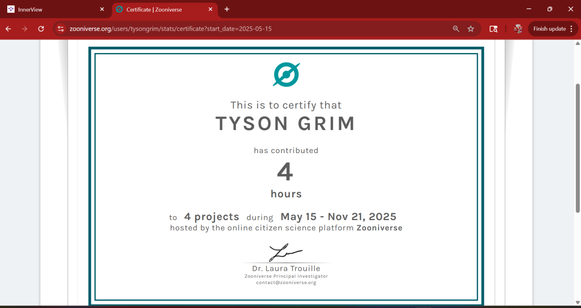
Task: Select the Certificate | Zooniverse tab
Action: pyautogui.click(x=165, y=9)
